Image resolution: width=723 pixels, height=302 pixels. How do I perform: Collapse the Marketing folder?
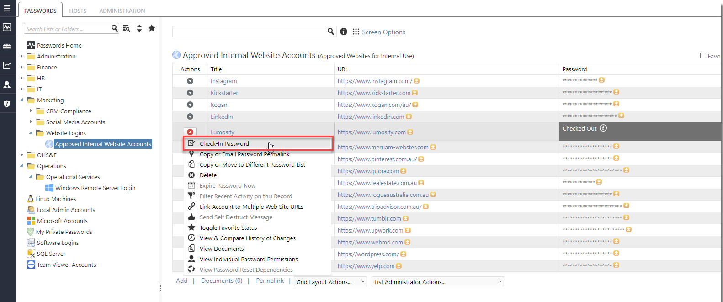click(x=22, y=100)
